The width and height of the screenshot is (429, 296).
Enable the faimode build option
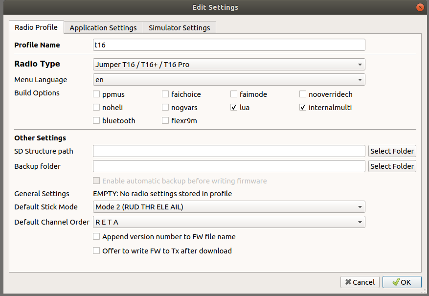tap(233, 94)
